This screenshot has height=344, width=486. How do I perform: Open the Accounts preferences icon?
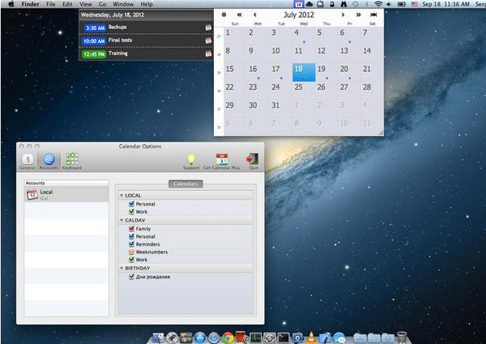point(49,161)
